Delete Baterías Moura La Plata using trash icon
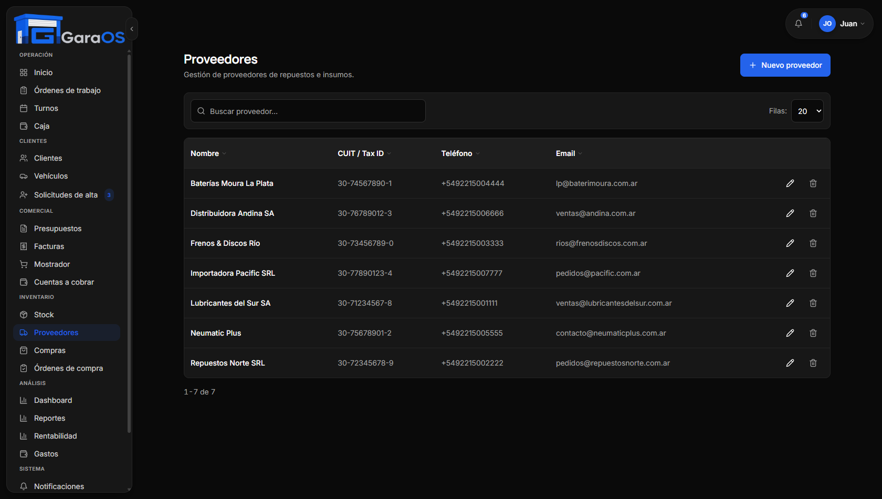 coord(813,183)
